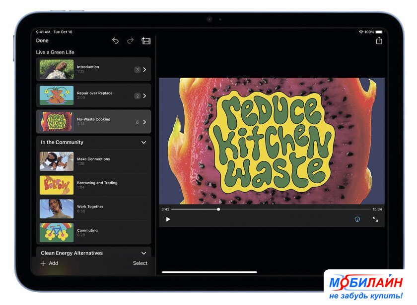Viewport: 417px width, 305px height.
Task: Click the video playback scrubber handle
Action: coord(218,209)
